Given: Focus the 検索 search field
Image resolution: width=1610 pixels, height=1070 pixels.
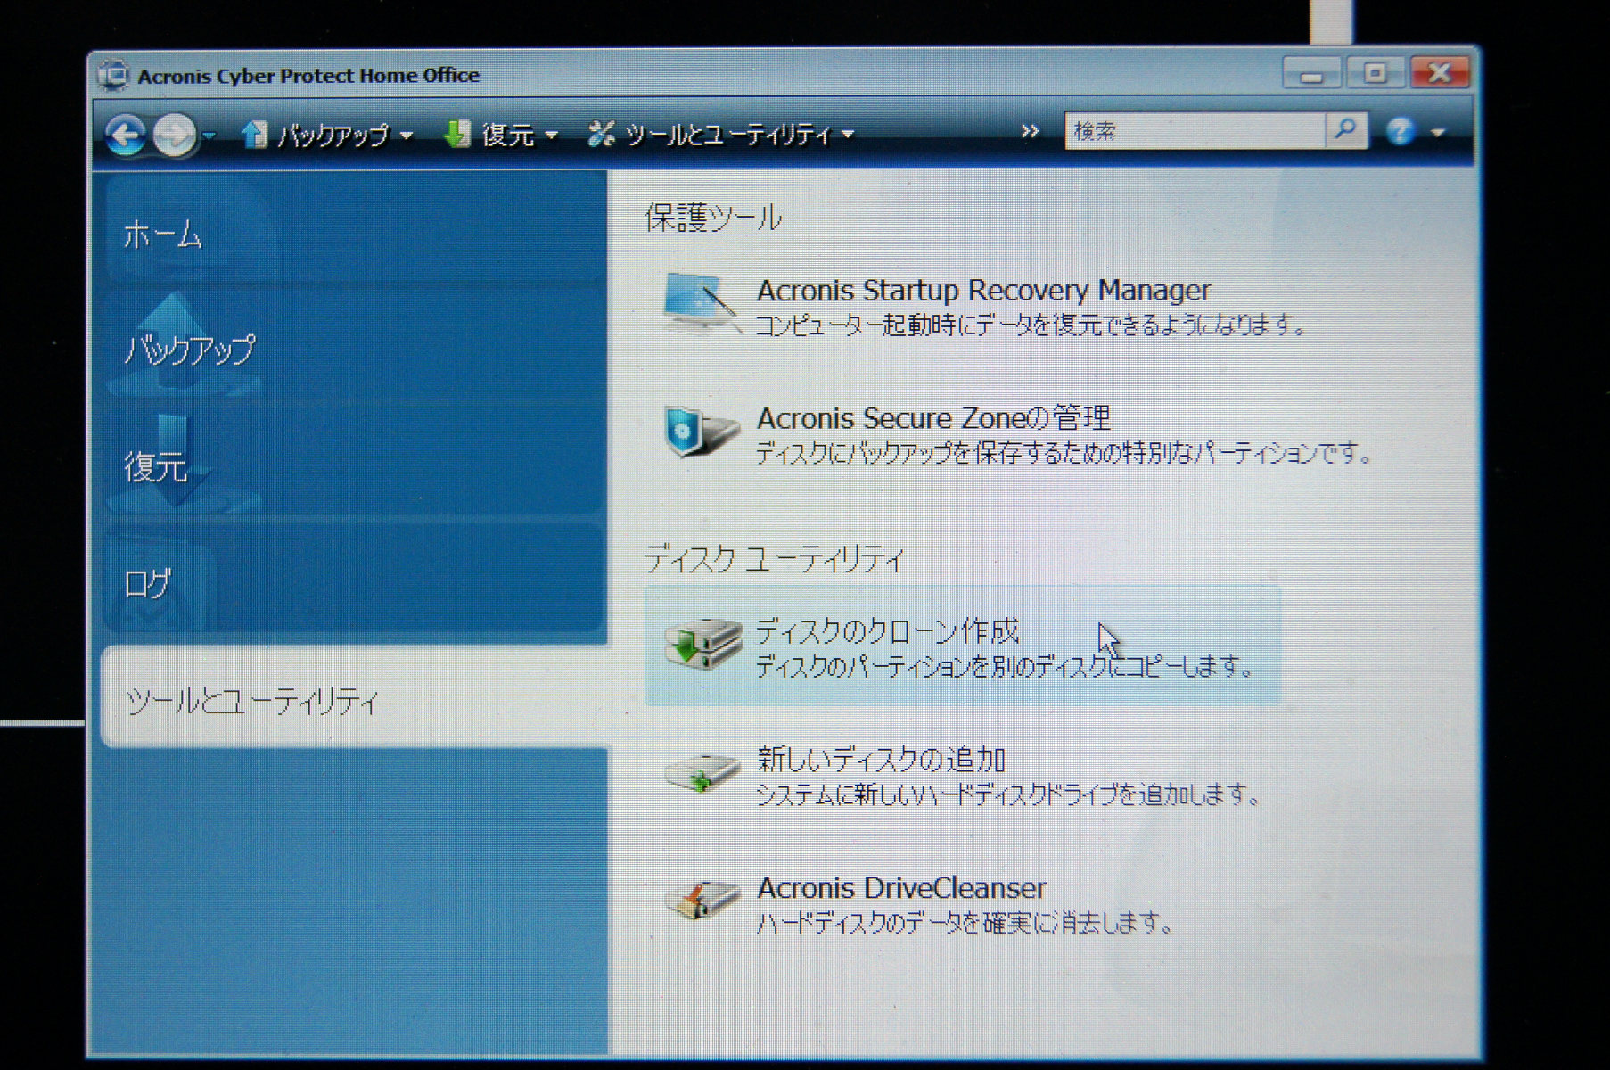Looking at the screenshot, I should tap(1195, 131).
